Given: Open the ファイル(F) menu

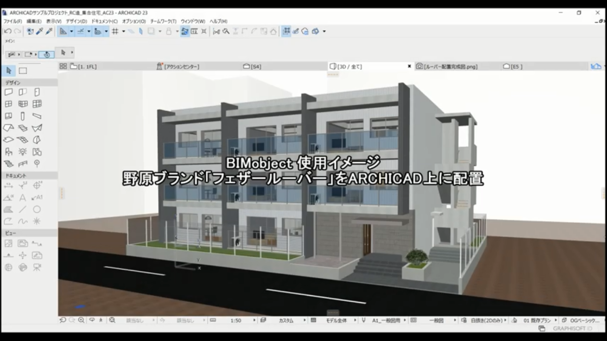Looking at the screenshot, I should pyautogui.click(x=12, y=21).
